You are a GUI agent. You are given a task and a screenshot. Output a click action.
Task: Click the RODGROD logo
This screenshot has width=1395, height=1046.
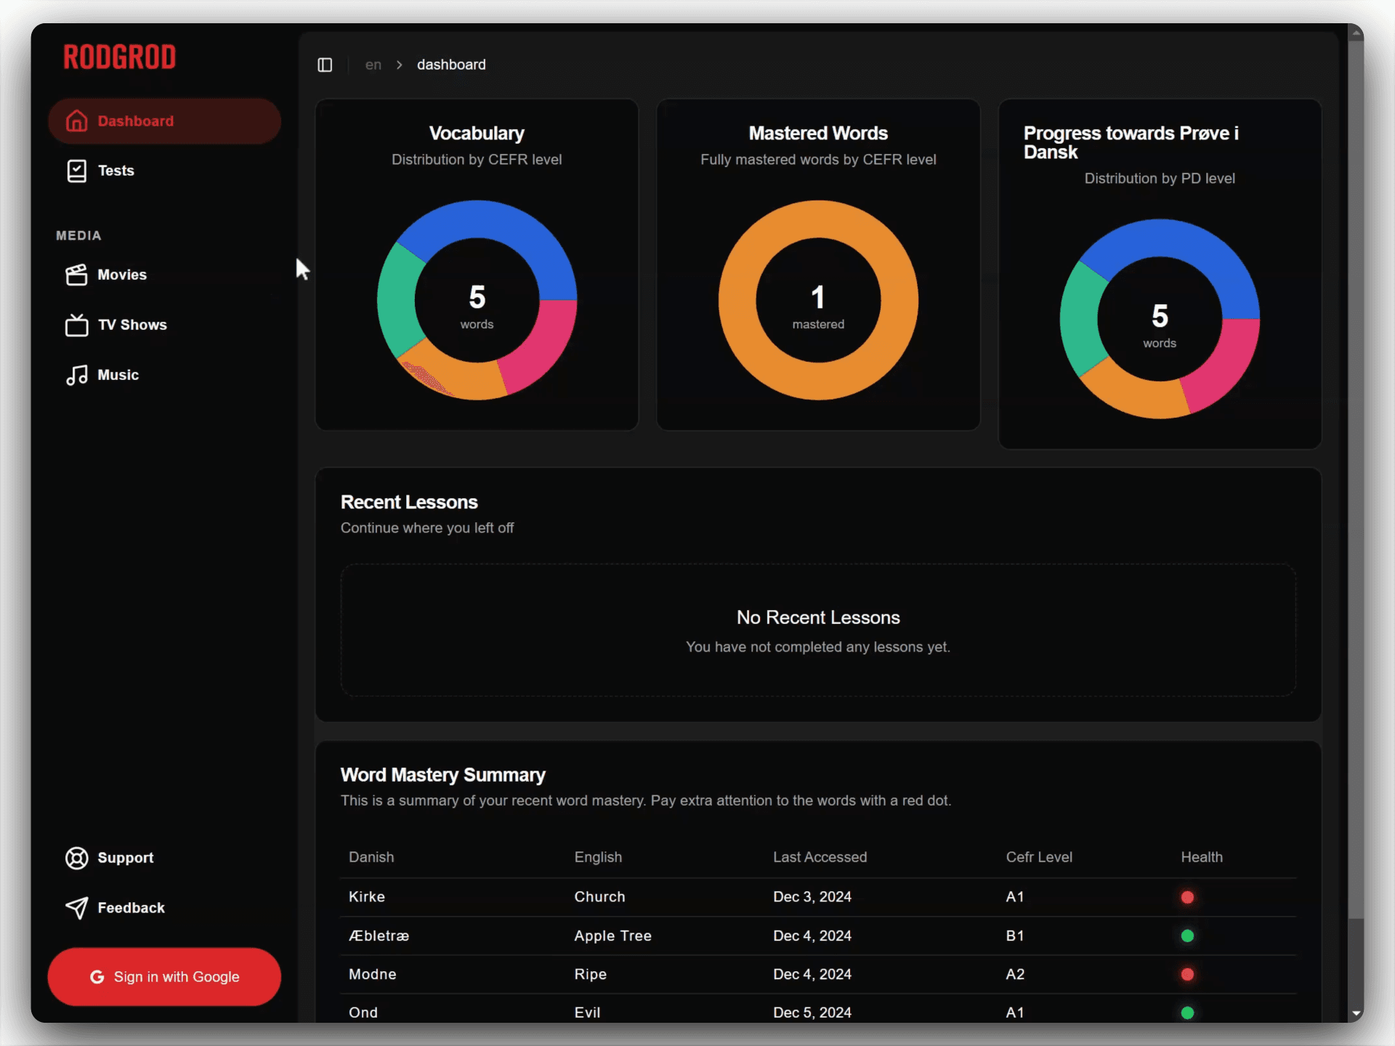point(120,57)
